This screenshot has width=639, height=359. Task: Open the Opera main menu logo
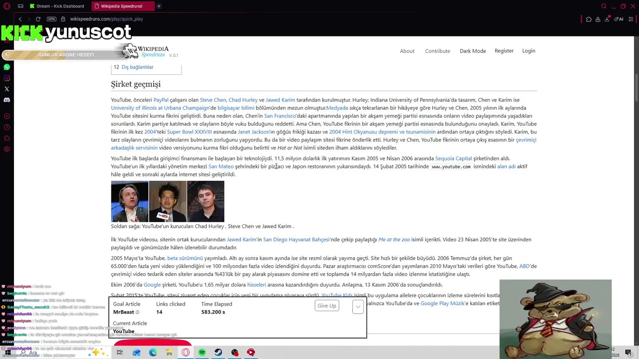(7, 6)
